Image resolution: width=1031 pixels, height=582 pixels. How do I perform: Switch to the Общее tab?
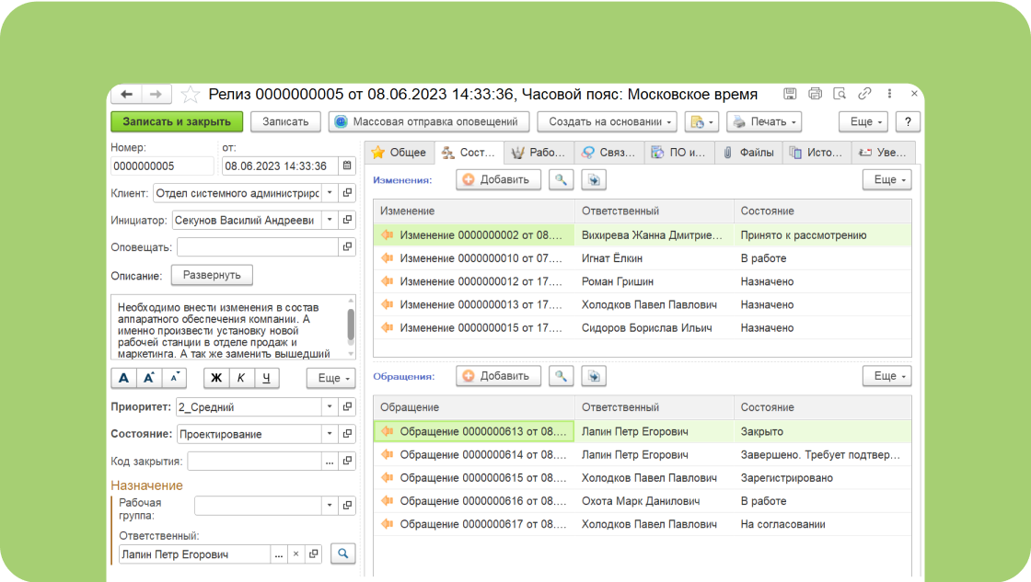coord(400,153)
